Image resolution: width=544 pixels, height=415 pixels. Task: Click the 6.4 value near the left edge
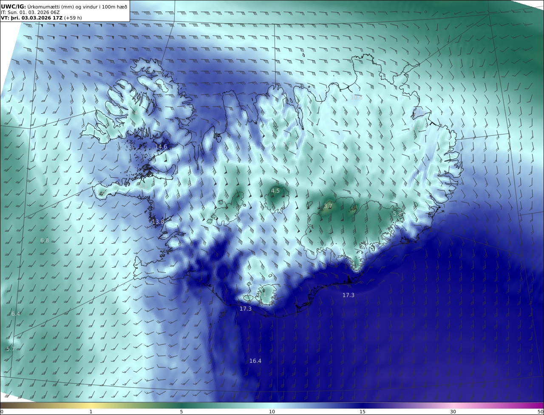tap(16, 314)
